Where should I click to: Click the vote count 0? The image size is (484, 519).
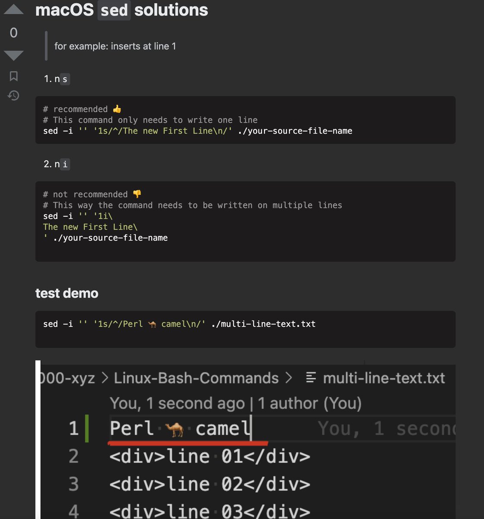13,33
